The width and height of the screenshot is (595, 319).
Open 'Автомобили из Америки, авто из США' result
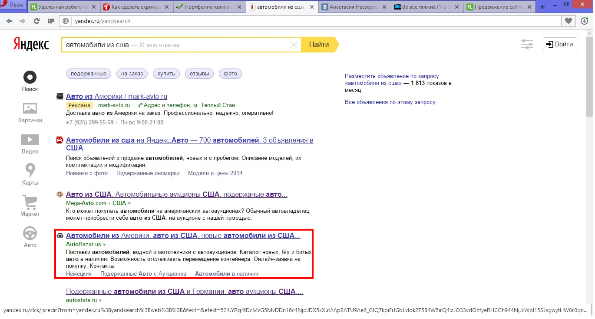[183, 236]
